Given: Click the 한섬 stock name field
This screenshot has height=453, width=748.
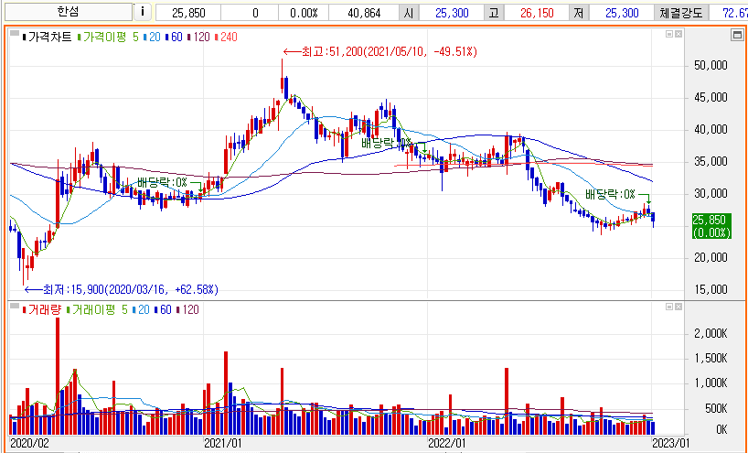Looking at the screenshot, I should pos(67,12).
